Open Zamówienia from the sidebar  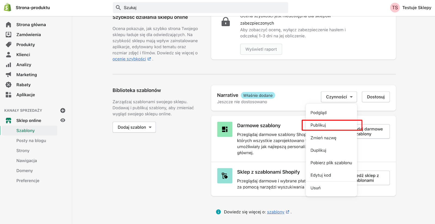28,34
